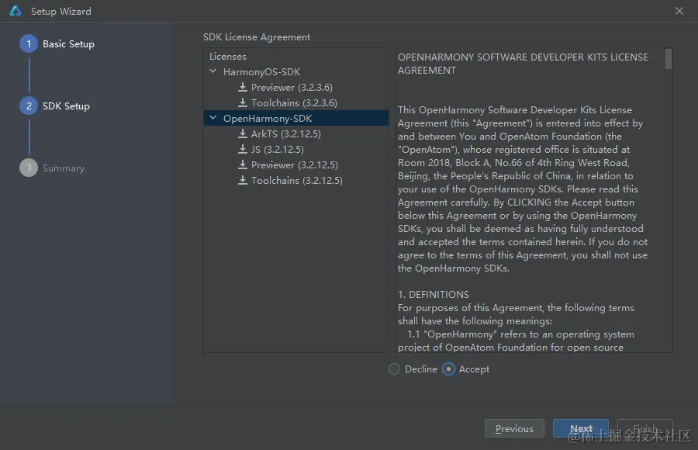Select HarmonyOS-SDK license entry
This screenshot has height=450, width=698.
click(296, 71)
